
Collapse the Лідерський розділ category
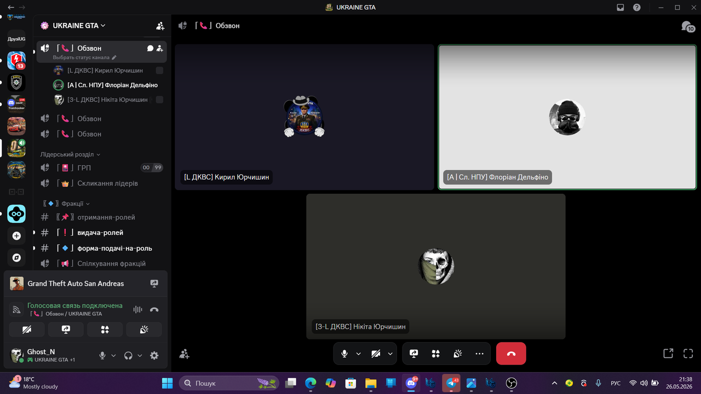(x=70, y=155)
